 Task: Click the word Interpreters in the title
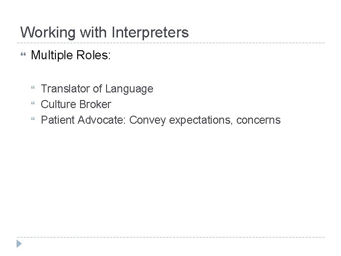[150, 33]
